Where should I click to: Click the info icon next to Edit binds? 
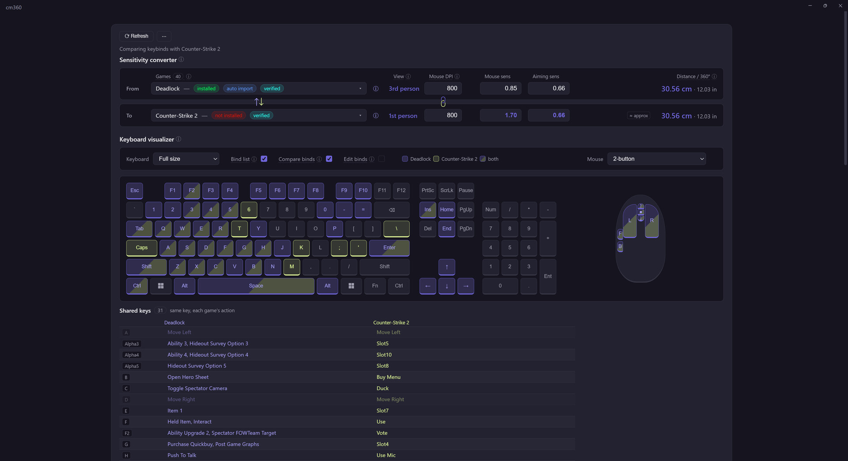click(x=371, y=159)
